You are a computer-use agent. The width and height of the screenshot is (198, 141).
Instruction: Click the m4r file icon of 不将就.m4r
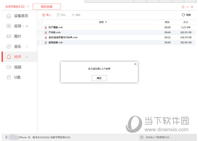tap(46, 32)
